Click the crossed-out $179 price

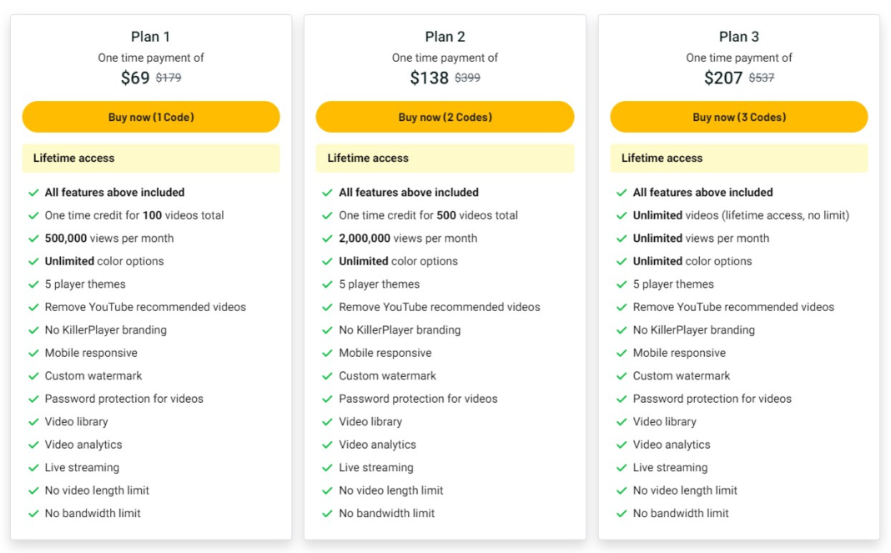tap(169, 78)
